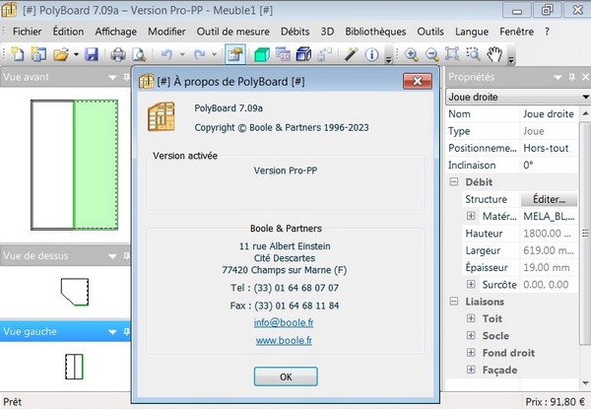Open the Redo history dropdown arrow
The image size is (591, 410).
click(x=214, y=54)
